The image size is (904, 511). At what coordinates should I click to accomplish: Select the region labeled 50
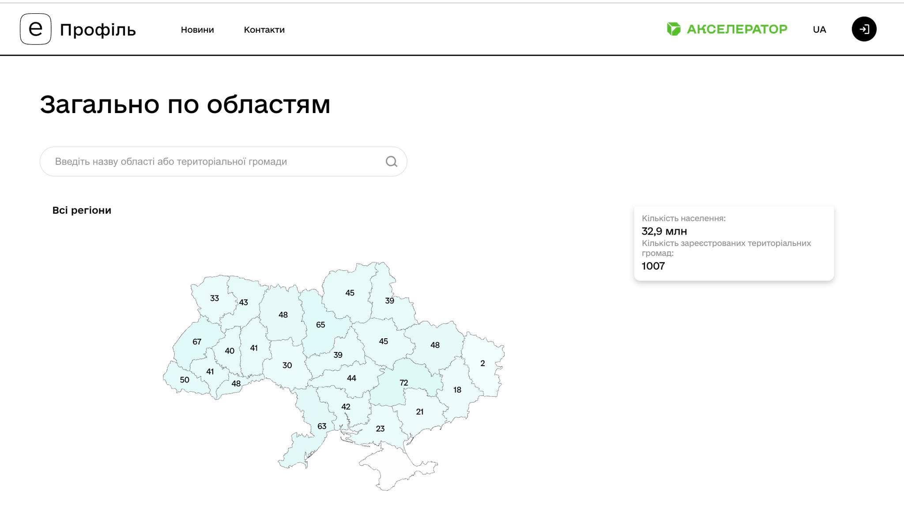click(185, 380)
